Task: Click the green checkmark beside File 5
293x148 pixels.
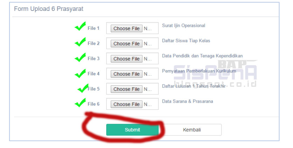Action: [x=83, y=88]
